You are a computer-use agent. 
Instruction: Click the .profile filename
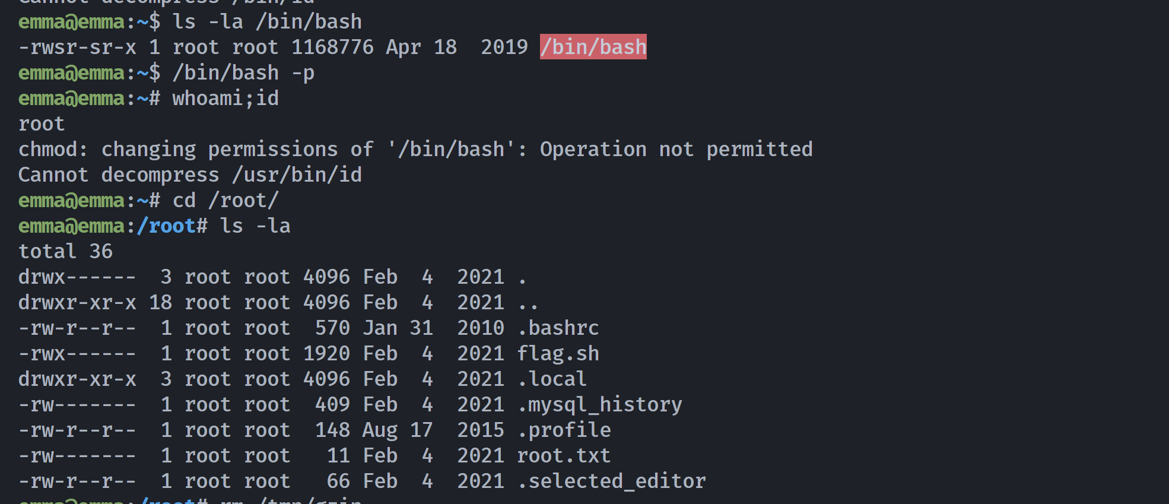click(564, 430)
